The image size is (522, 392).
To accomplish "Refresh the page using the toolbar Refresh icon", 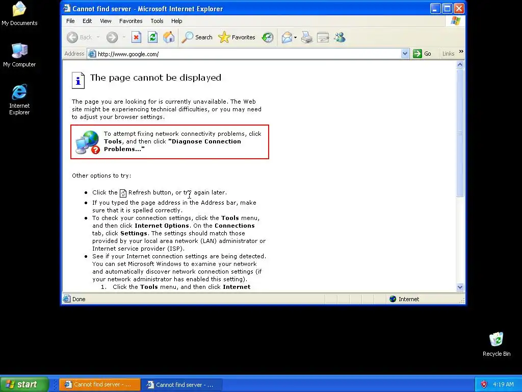I will (152, 37).
